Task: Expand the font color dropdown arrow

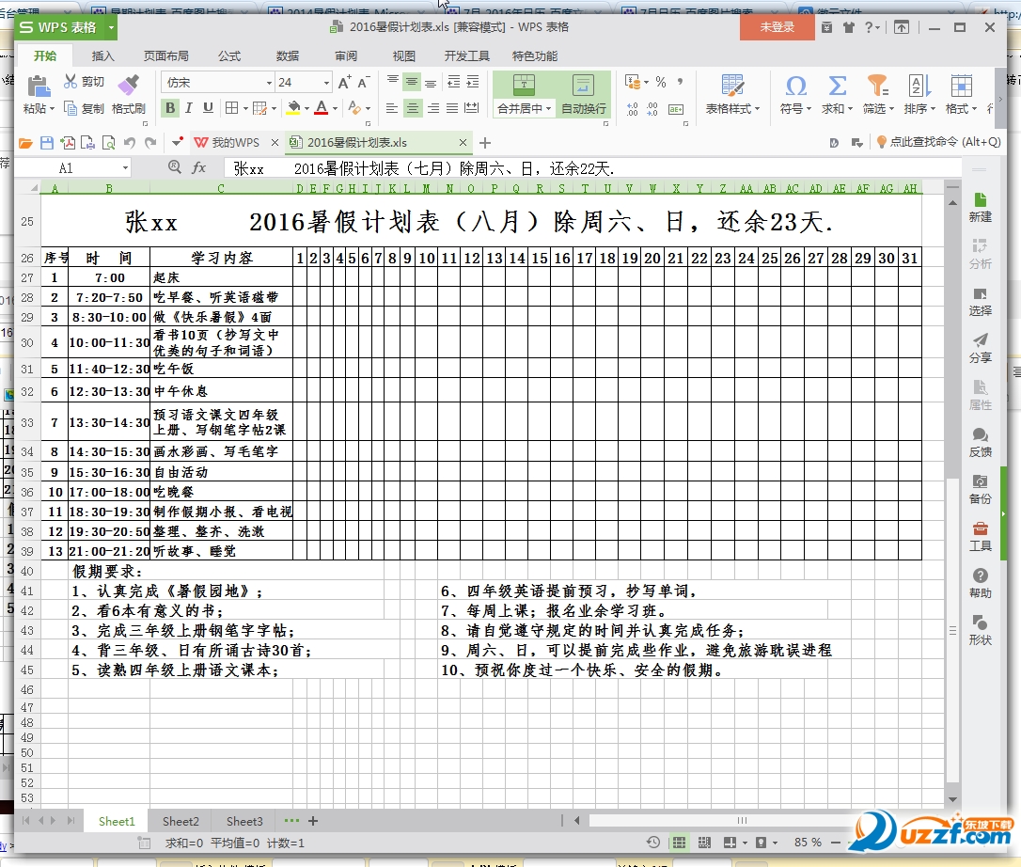Action: pyautogui.click(x=336, y=108)
